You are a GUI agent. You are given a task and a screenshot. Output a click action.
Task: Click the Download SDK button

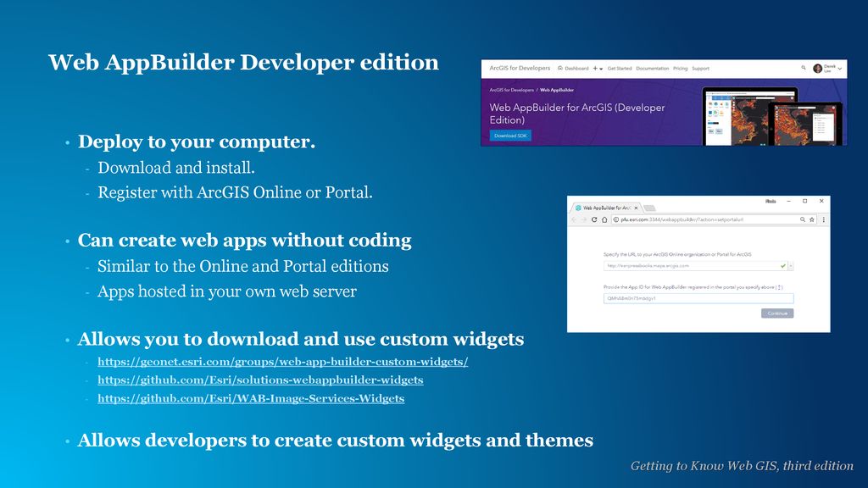tap(510, 136)
